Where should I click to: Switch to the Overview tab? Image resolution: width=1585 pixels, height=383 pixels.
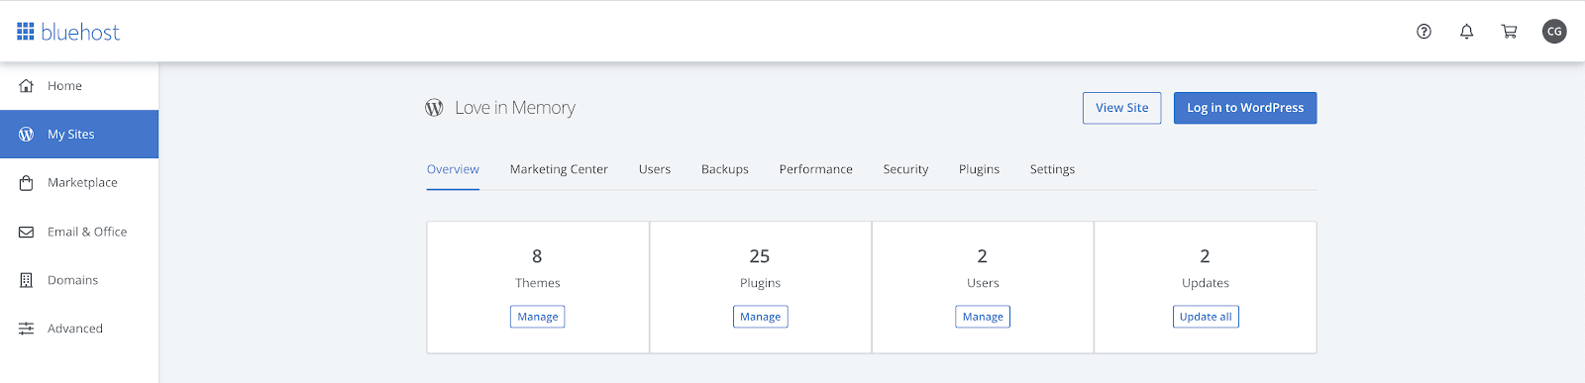click(453, 169)
